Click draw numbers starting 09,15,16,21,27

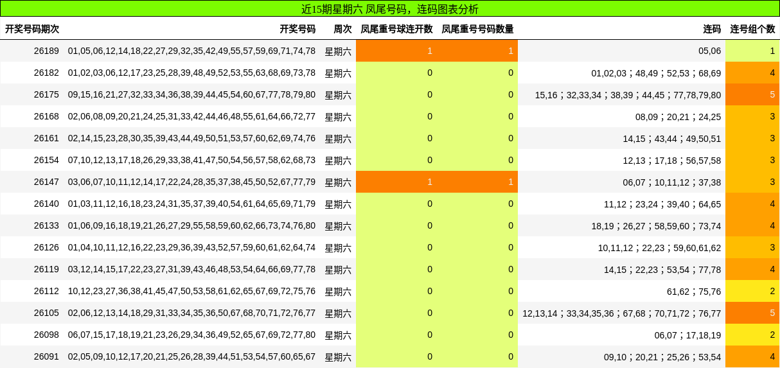click(192, 94)
